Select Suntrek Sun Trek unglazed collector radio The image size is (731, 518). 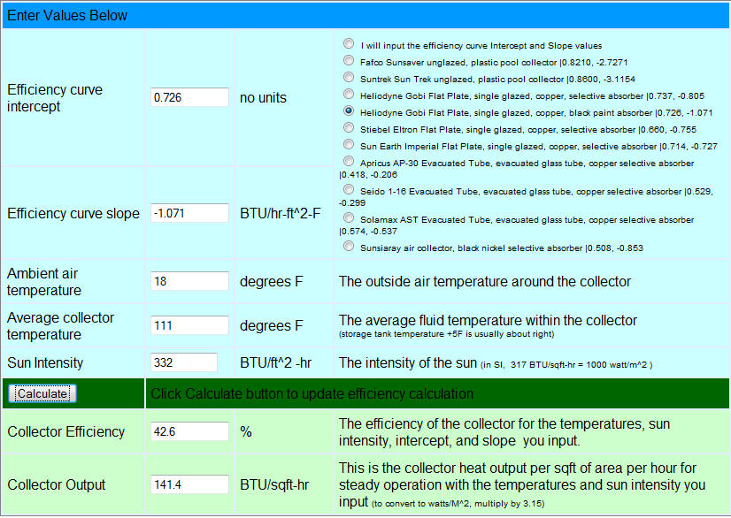(349, 77)
